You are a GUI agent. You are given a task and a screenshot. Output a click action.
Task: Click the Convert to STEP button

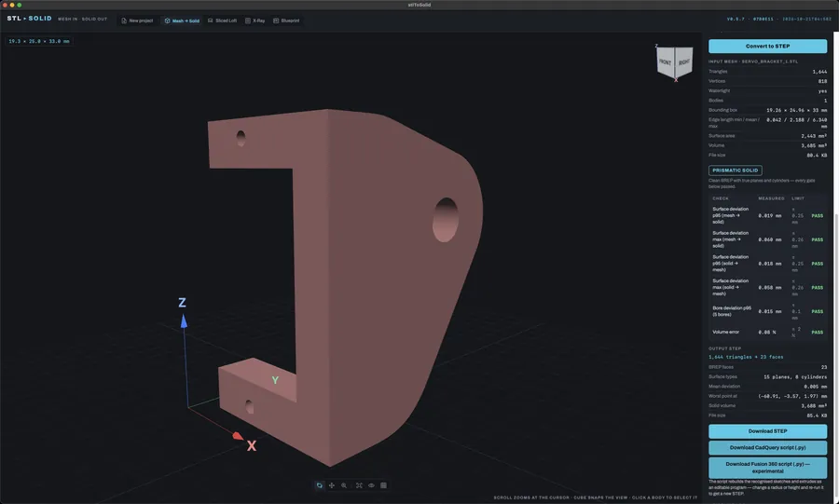tap(767, 46)
